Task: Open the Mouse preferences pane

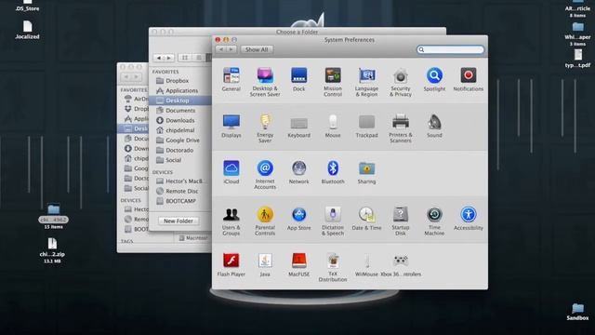Action: click(333, 127)
